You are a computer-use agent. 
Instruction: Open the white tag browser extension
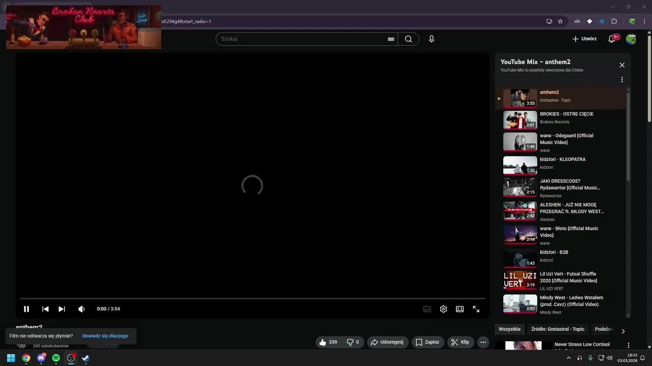coord(589,21)
